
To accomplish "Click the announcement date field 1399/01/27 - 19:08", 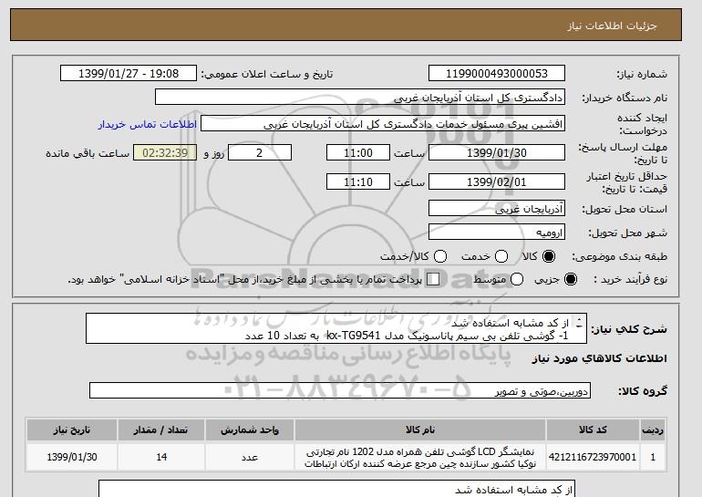I will coord(129,74).
